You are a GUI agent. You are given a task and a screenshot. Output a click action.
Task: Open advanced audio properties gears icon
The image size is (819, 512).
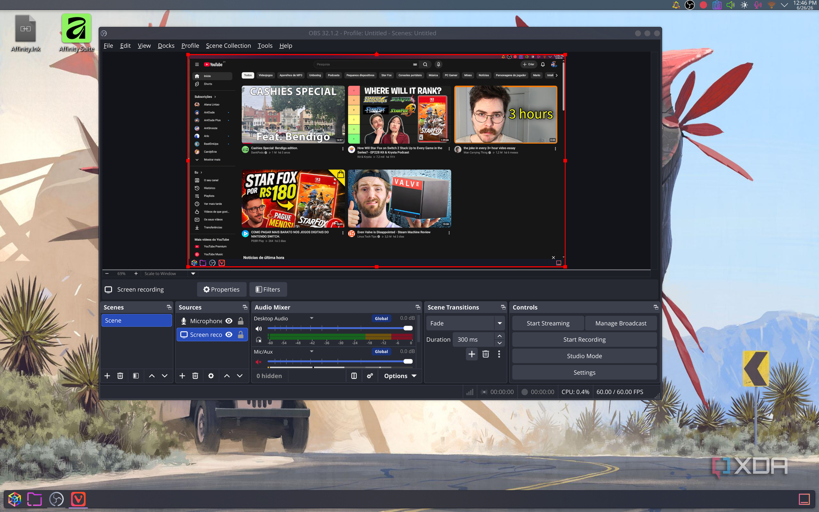[x=370, y=376]
